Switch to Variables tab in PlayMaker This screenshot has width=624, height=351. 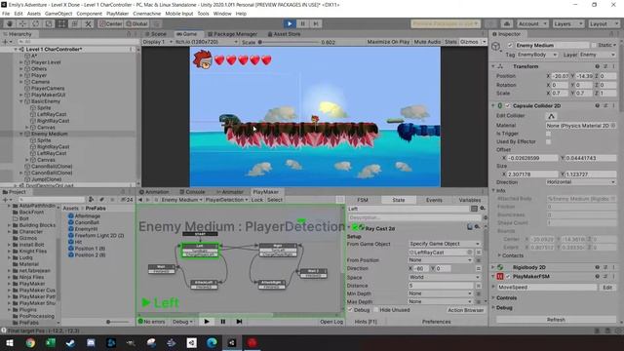pyautogui.click(x=470, y=200)
